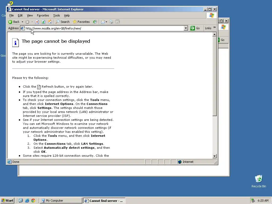Click the vertical scrollbar up arrow
The height and width of the screenshot is (204, 272).
[x=214, y=34]
